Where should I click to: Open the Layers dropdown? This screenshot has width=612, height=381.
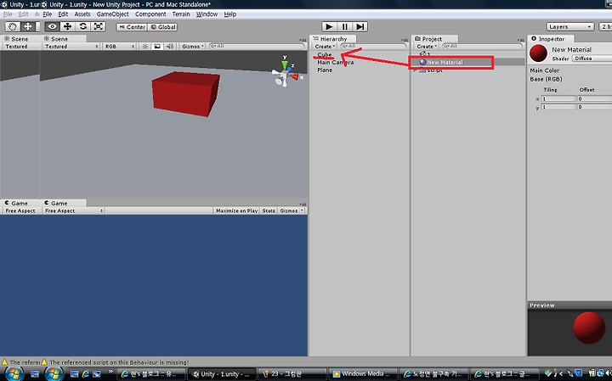[569, 27]
